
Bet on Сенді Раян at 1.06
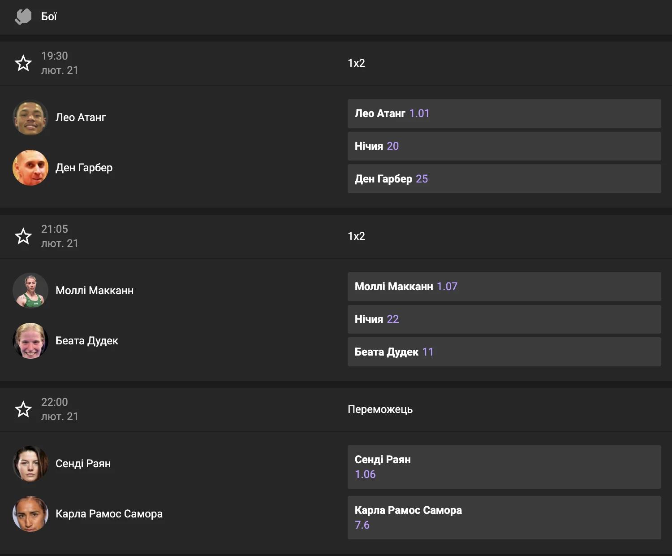point(504,467)
